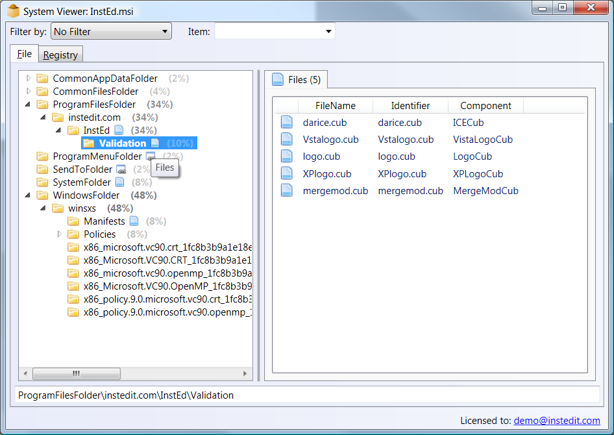Switch to the File tab
Viewport: 614px width, 435px height.
[24, 54]
